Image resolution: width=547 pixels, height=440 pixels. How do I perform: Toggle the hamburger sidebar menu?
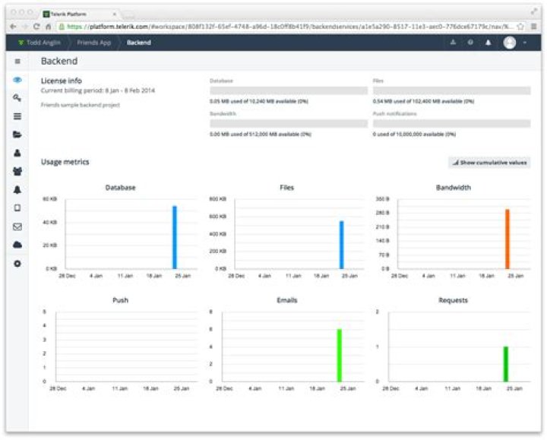pyautogui.click(x=17, y=61)
